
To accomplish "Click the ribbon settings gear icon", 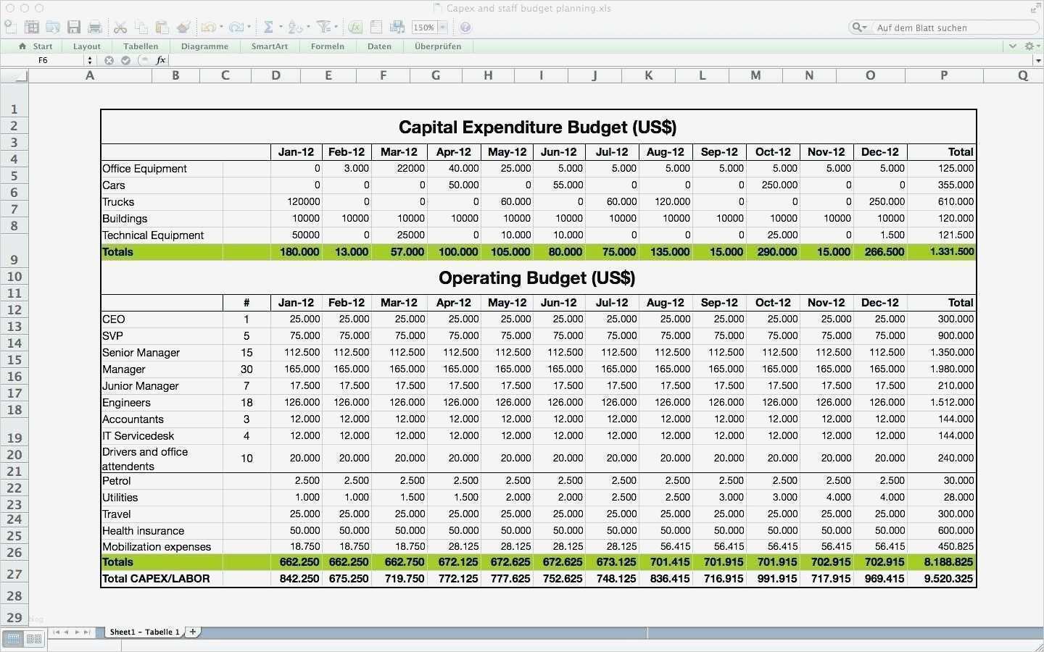I will (x=1029, y=46).
